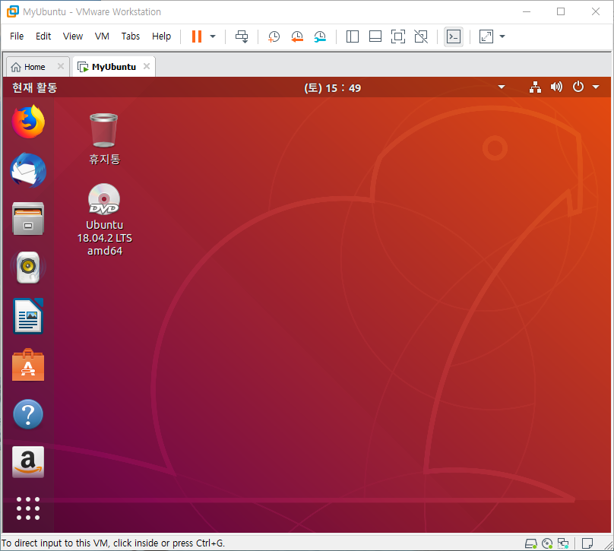This screenshot has width=614, height=551.
Task: Click the message log icon in status bar
Action: tap(587, 543)
